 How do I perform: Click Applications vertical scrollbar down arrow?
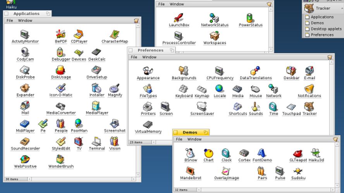point(138,175)
